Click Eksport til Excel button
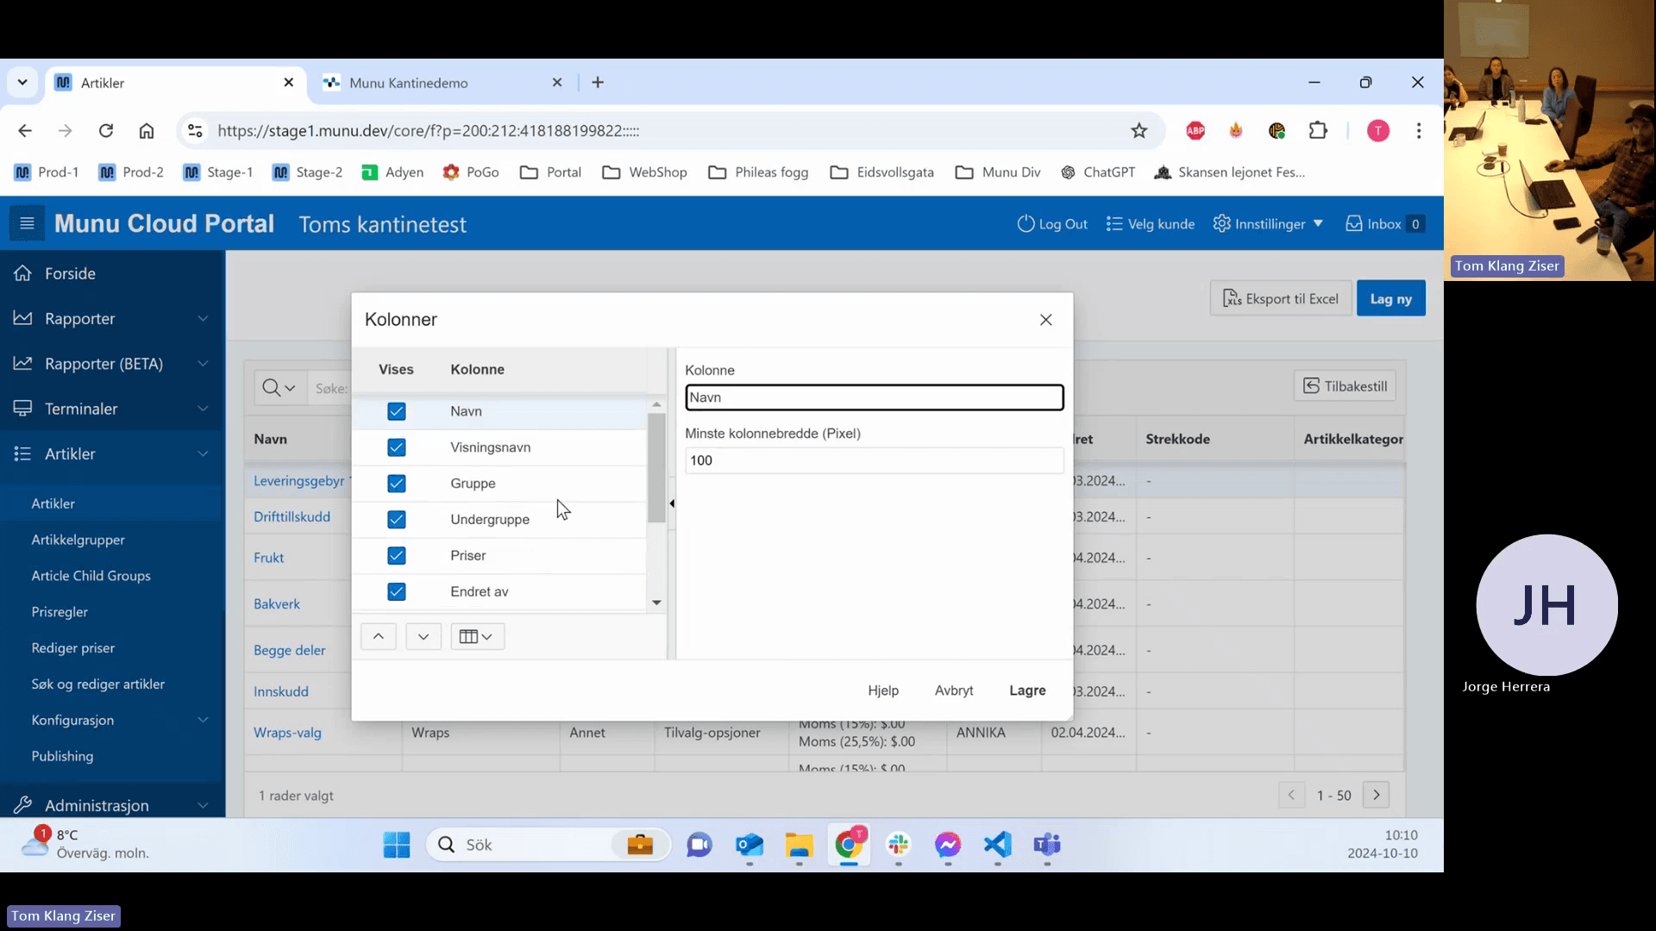Image resolution: width=1656 pixels, height=931 pixels. point(1281,299)
